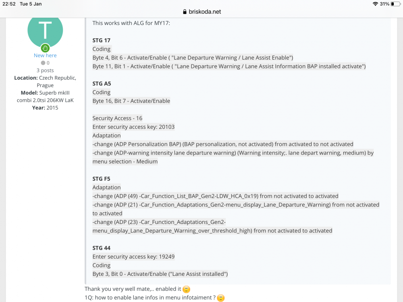Click the 'Thank you very well mate' reply text

click(133, 289)
